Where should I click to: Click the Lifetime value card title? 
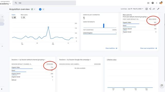112,60
